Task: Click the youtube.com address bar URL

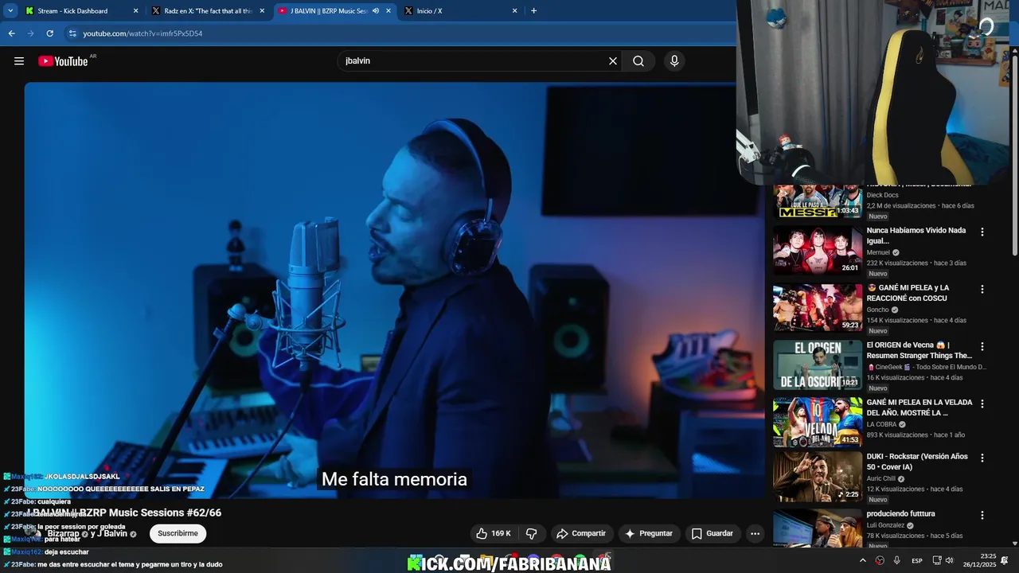Action: 143,33
